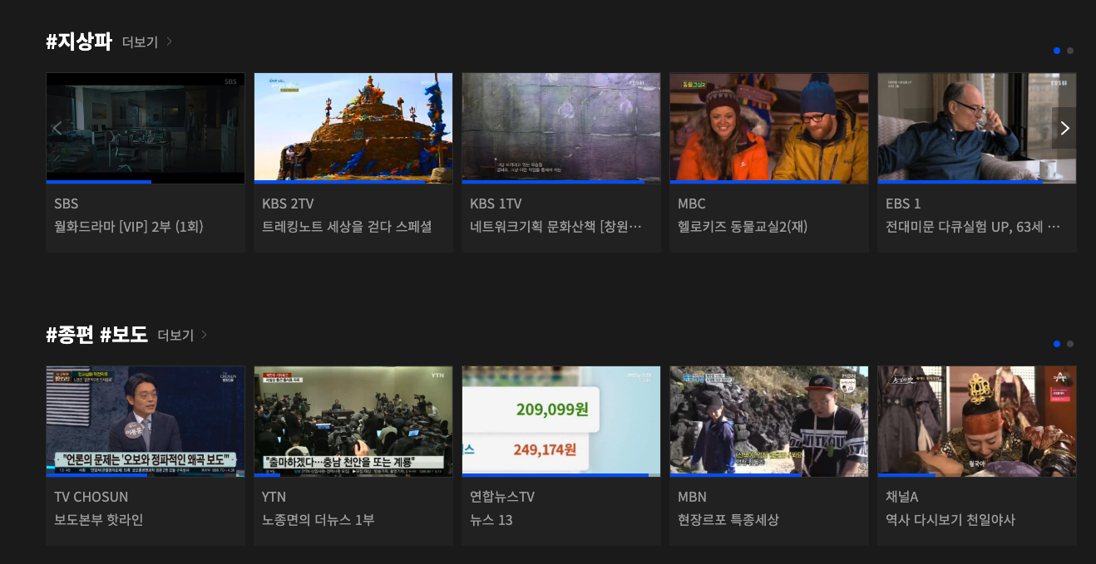Image resolution: width=1096 pixels, height=564 pixels.
Task: Open the KBS 2TV trekking thumbnail
Action: click(x=353, y=128)
